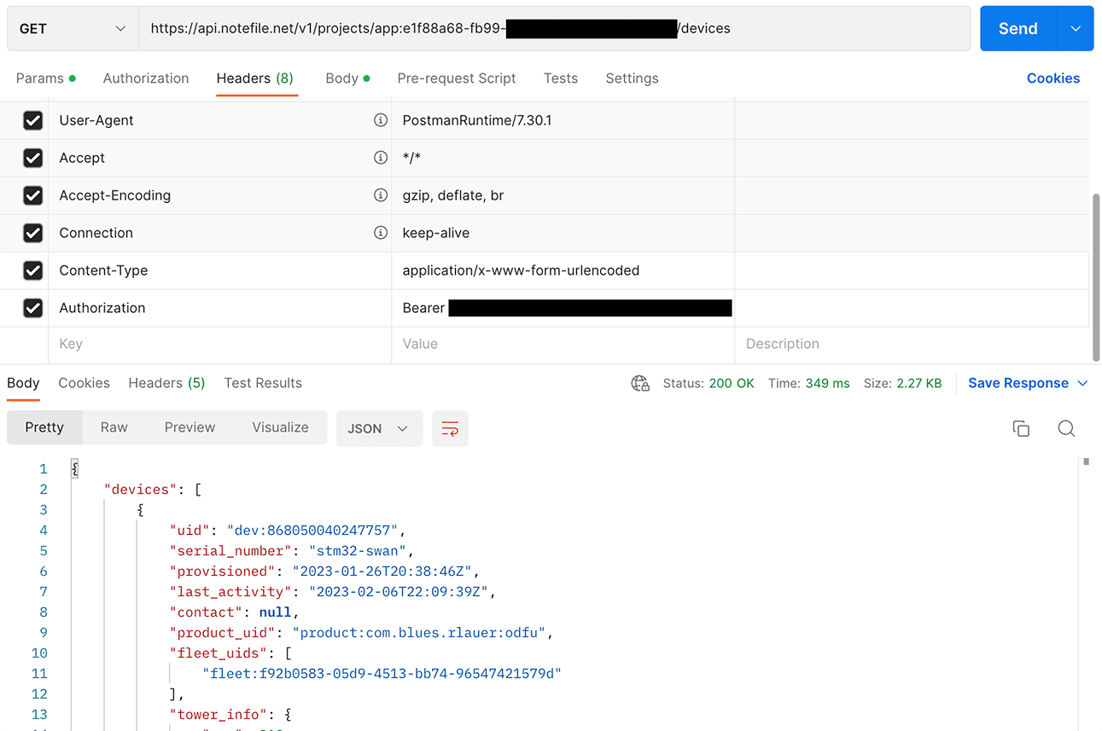Open the request Authorization tab
Screen dimensions: 1102x731
146,78
